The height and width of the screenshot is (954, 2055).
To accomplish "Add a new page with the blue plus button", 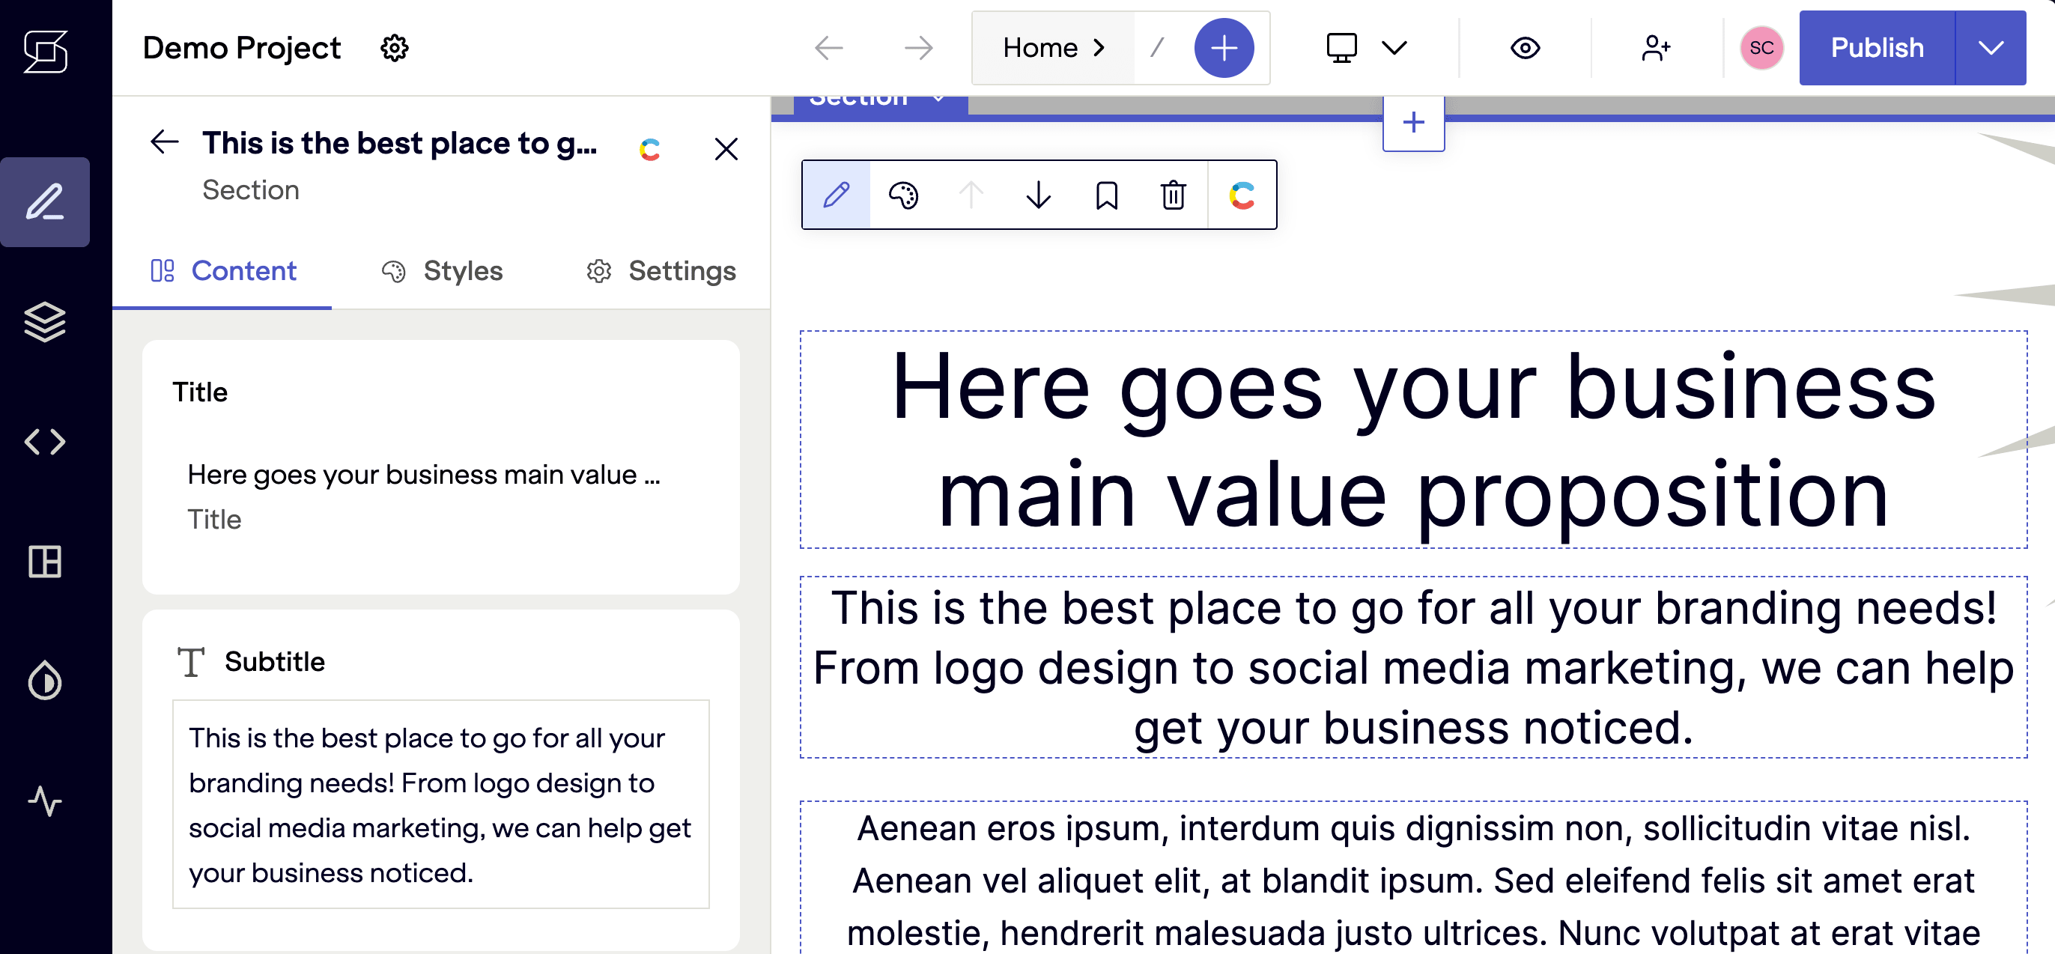I will click(1223, 48).
